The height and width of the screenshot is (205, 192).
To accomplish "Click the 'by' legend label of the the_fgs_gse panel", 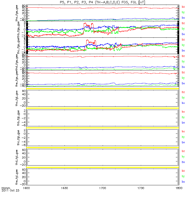I will pyautogui.click(x=183, y=78).
